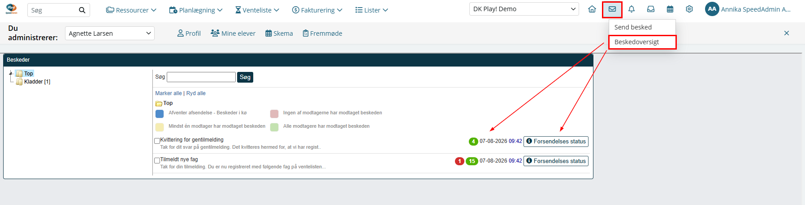Click the envelope messages icon
The width and height of the screenshot is (805, 205).
[x=612, y=9]
